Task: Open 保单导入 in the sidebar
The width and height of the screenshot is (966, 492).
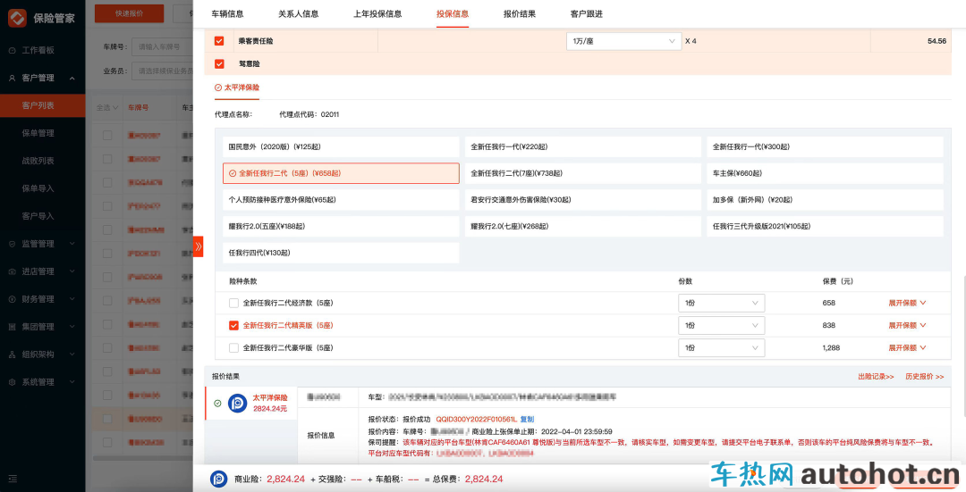Action: [38, 188]
